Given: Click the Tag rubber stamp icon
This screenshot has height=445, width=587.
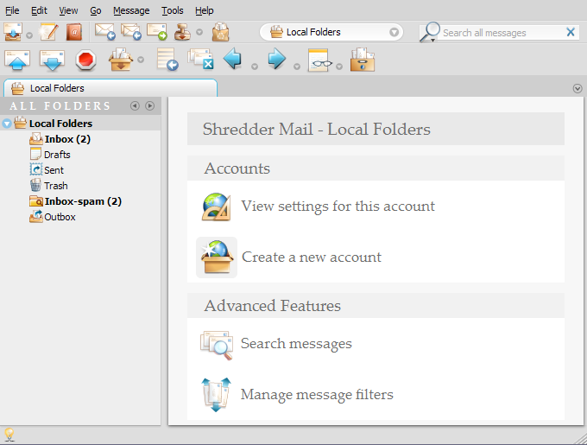Looking at the screenshot, I should pyautogui.click(x=182, y=32).
